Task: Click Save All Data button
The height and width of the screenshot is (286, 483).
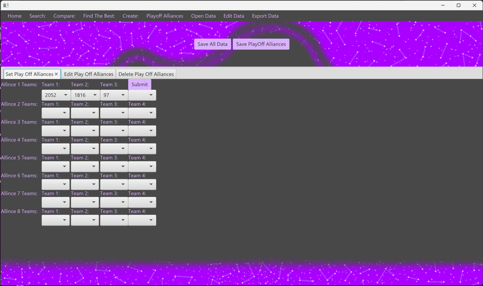Action: [212, 44]
